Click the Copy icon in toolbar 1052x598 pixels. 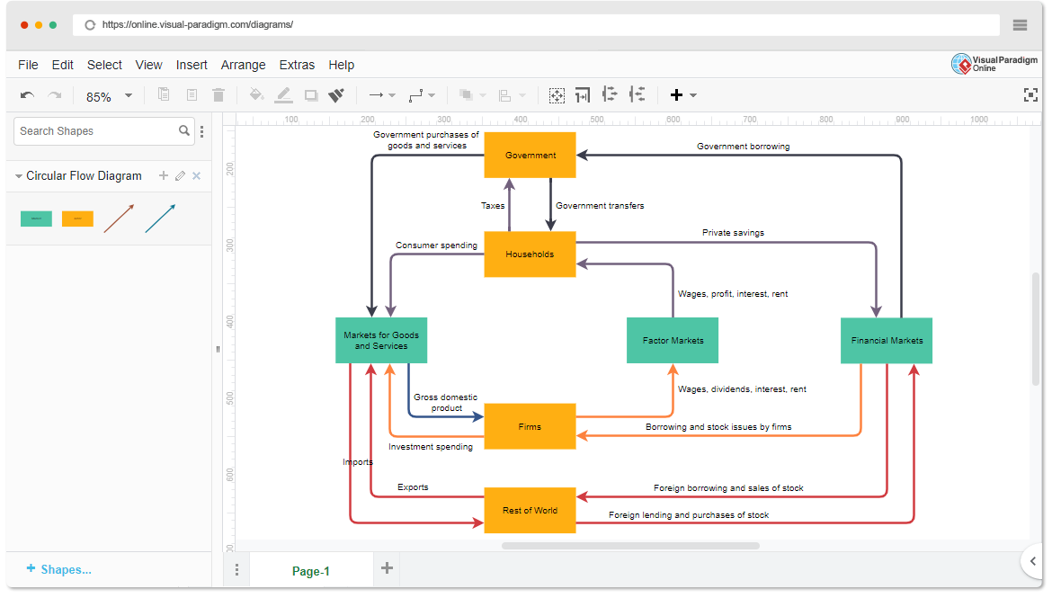(164, 94)
